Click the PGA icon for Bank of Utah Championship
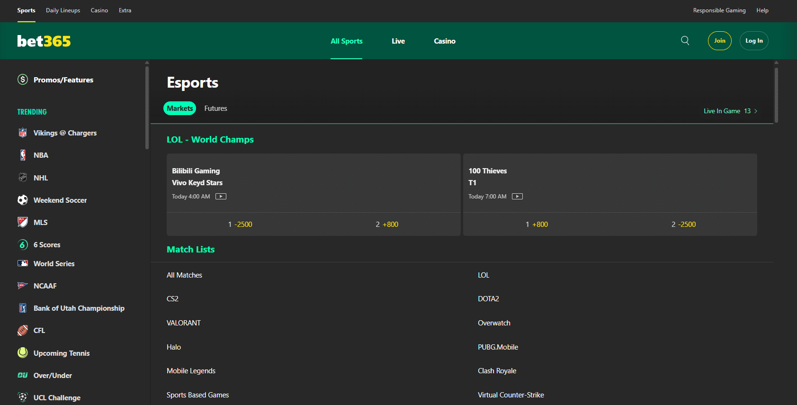Image resolution: width=797 pixels, height=405 pixels. tap(23, 308)
